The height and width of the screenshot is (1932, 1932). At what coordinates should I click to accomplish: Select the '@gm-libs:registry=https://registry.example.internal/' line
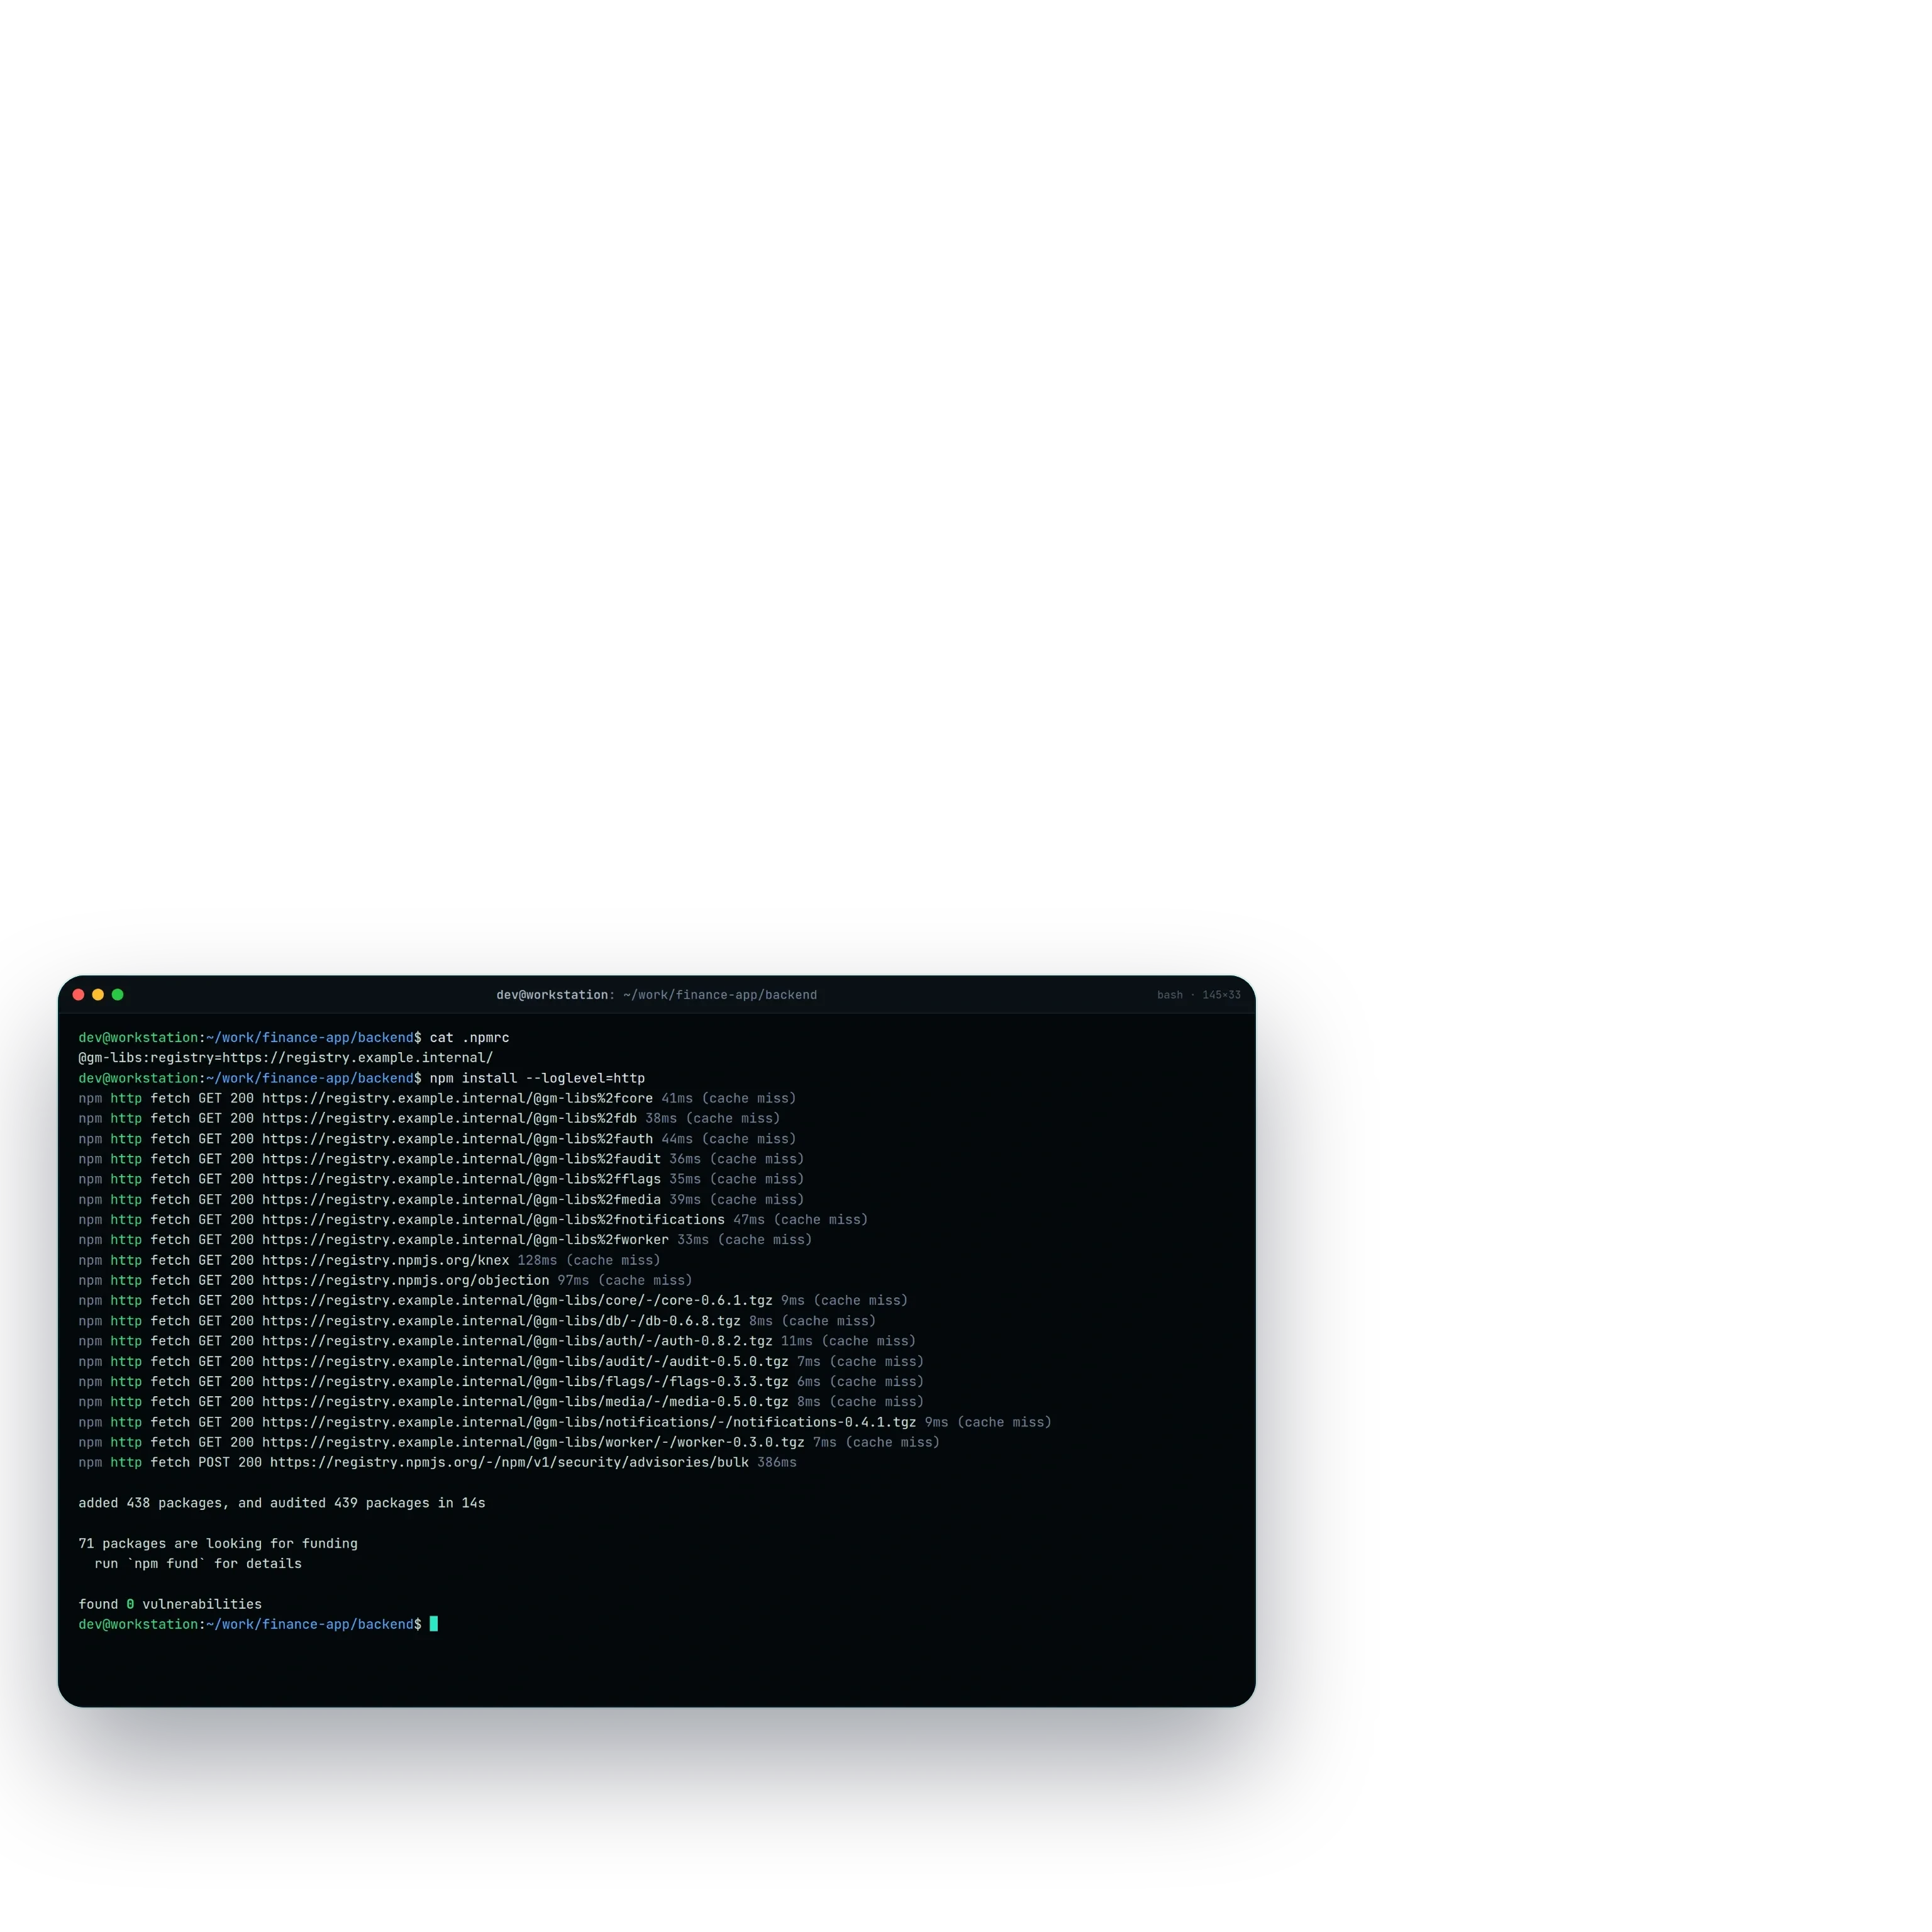pyautogui.click(x=286, y=1058)
